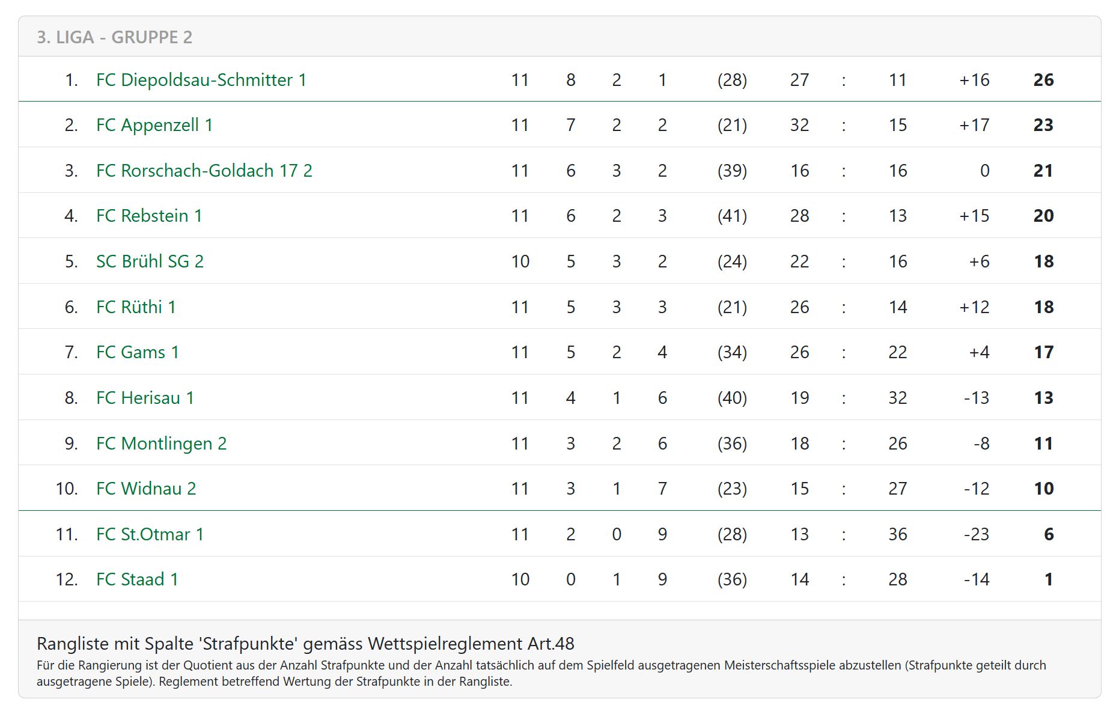Image resolution: width=1119 pixels, height=714 pixels.
Task: Click the -23 goal difference for St.Otmar
Action: (976, 534)
